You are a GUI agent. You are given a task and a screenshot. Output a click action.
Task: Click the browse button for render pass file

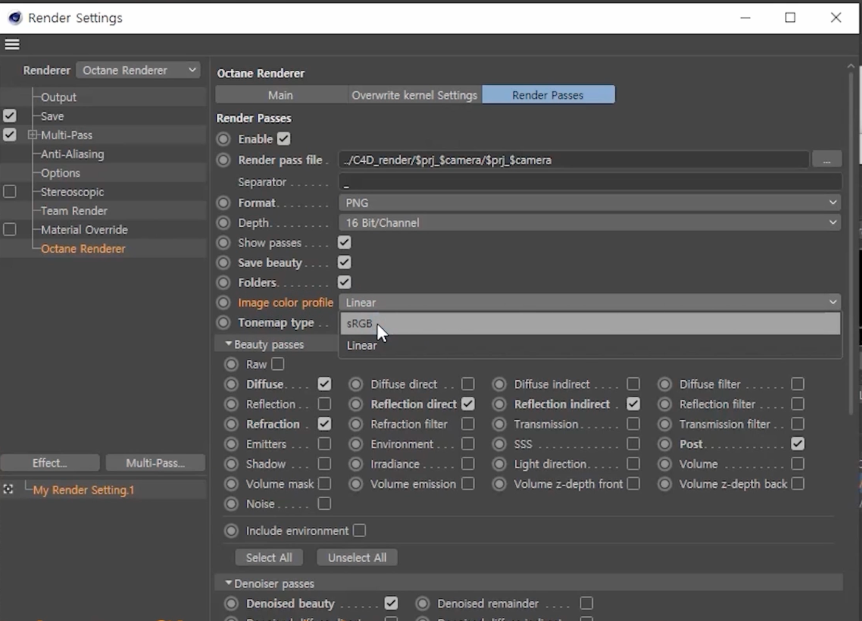click(827, 160)
